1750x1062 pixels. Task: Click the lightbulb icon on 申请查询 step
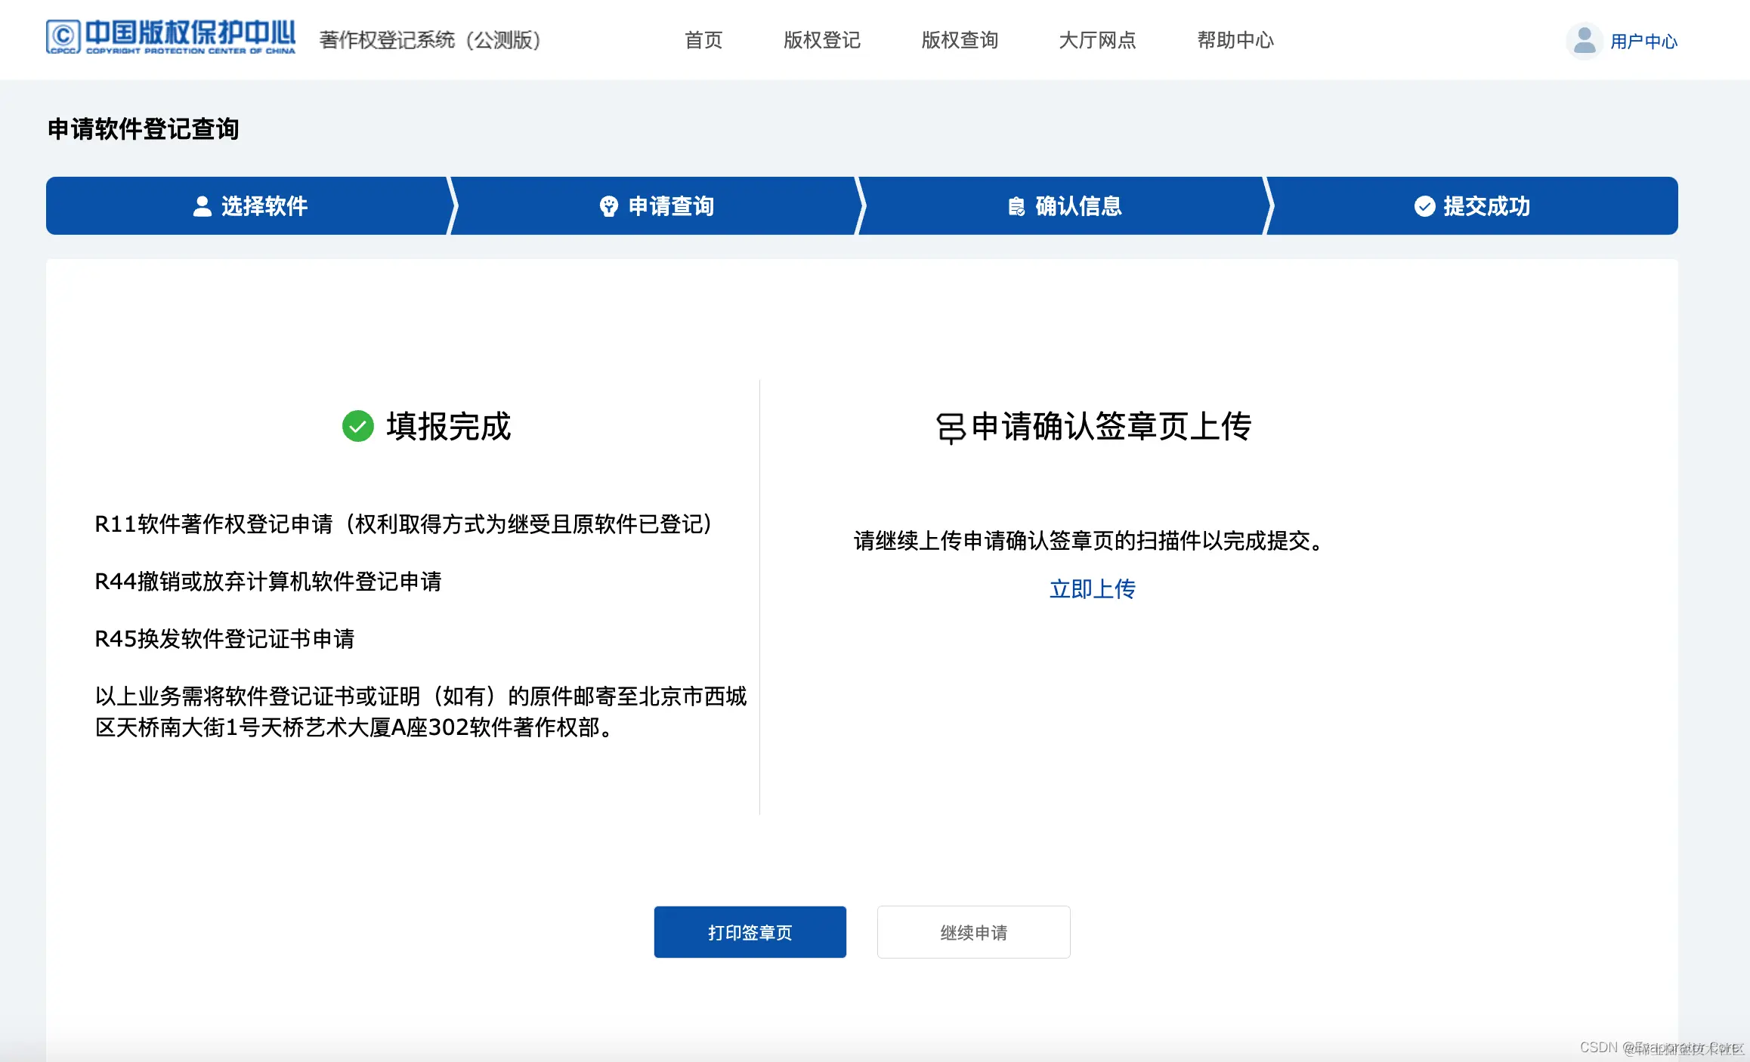609,205
